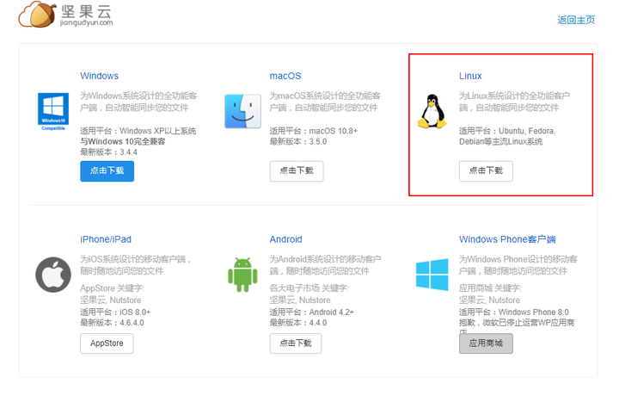
Task: Open the 返回主页 link
Action: [576, 20]
